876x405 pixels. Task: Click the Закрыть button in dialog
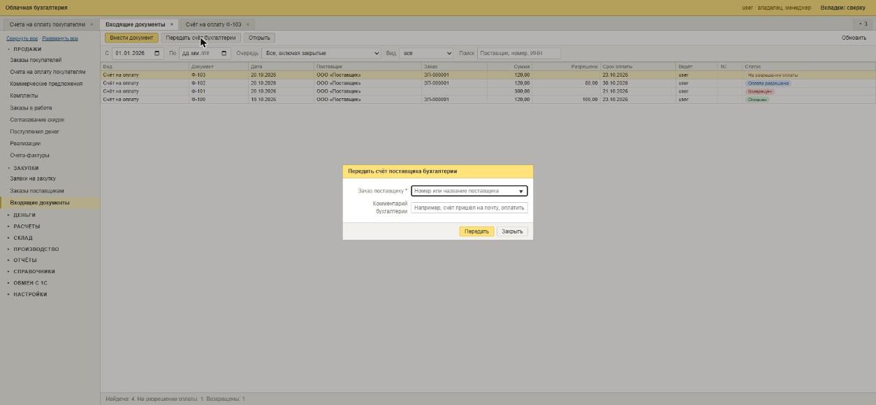pyautogui.click(x=512, y=231)
